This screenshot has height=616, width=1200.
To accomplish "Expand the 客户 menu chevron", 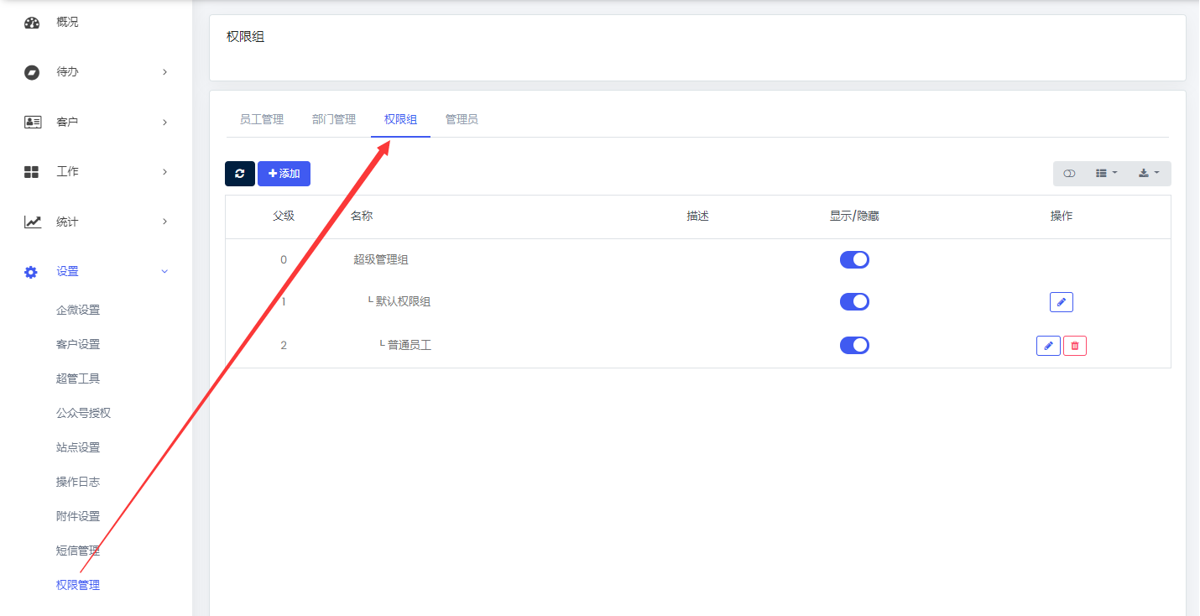I will tap(165, 123).
